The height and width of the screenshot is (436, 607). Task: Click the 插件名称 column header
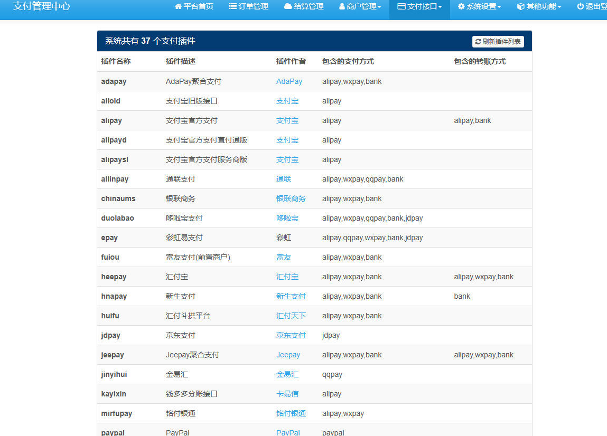(x=116, y=62)
